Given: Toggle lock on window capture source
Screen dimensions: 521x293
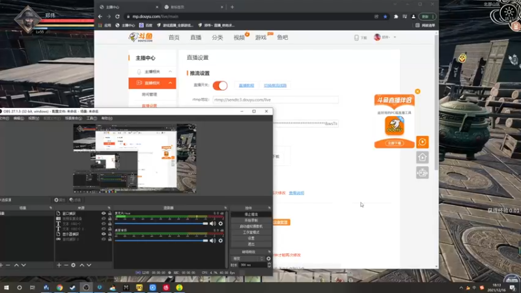Looking at the screenshot, I should point(109,214).
